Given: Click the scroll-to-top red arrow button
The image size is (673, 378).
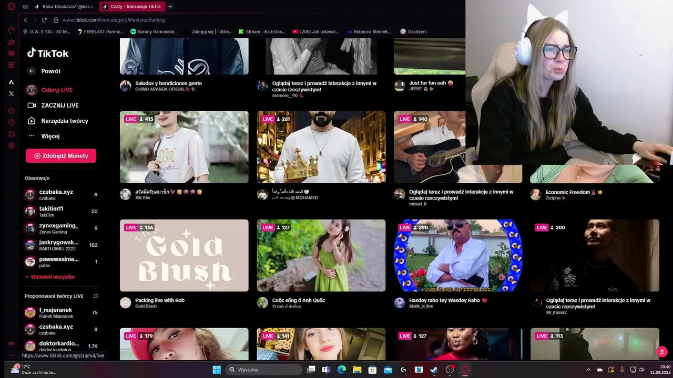Looking at the screenshot, I should pos(662,352).
